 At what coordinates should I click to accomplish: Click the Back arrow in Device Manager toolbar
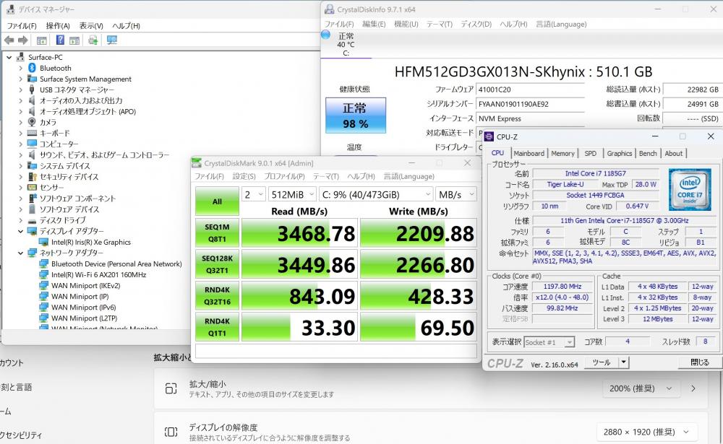click(x=9, y=40)
